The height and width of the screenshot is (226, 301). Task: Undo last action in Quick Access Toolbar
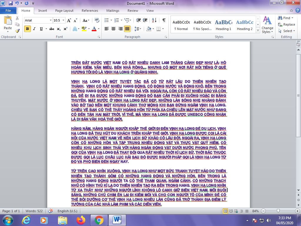[x=17, y=3]
